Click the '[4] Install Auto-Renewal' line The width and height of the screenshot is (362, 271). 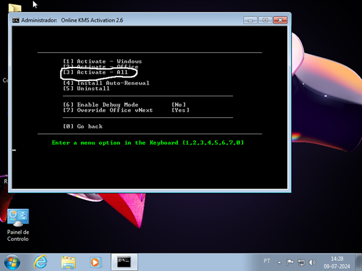coord(106,83)
